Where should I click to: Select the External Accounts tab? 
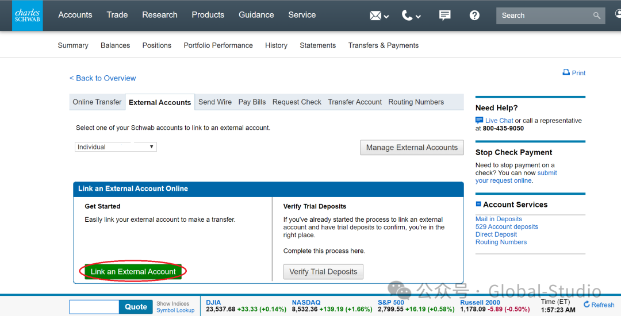160,102
